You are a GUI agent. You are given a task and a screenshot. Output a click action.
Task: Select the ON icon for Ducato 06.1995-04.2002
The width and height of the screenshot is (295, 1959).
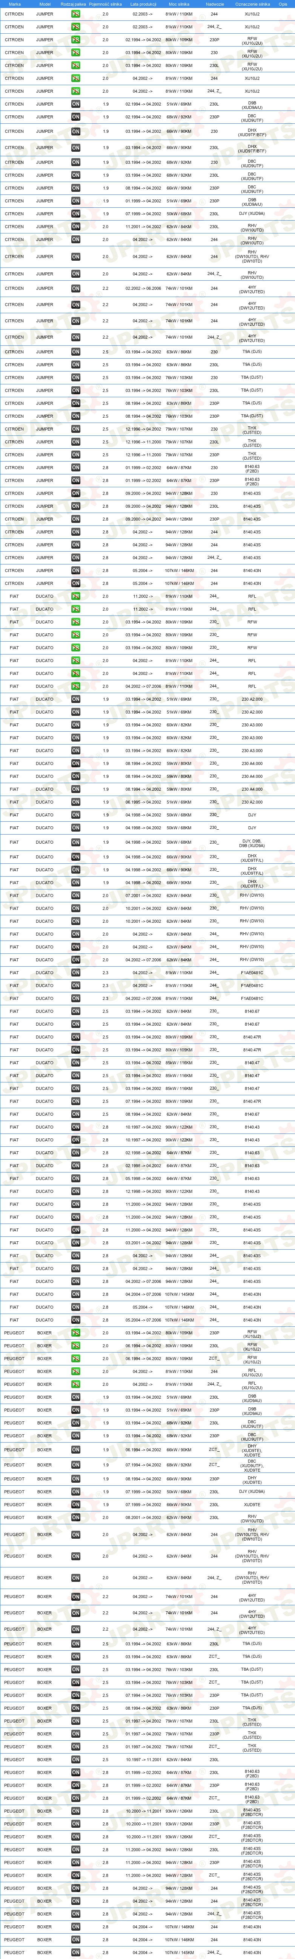pyautogui.click(x=76, y=802)
